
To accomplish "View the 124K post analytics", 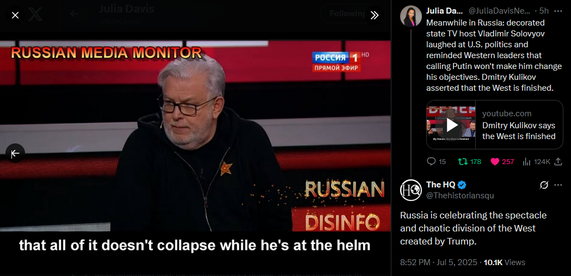I will (x=536, y=162).
